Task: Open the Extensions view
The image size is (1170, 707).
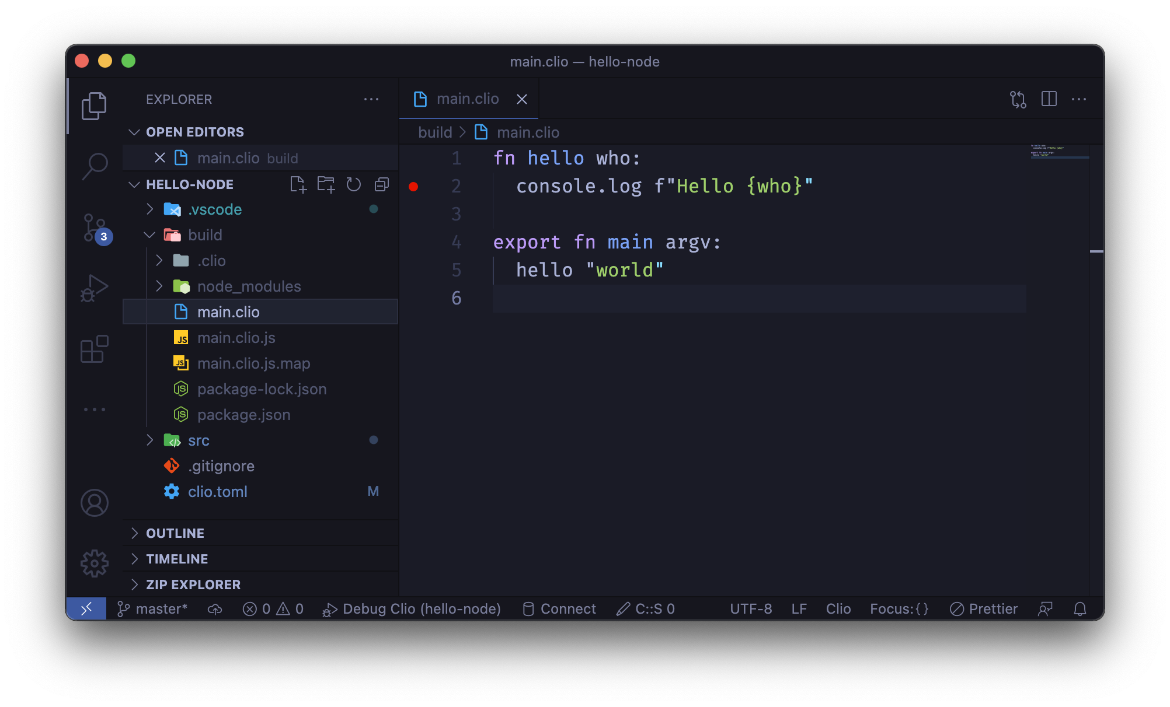Action: tap(94, 349)
